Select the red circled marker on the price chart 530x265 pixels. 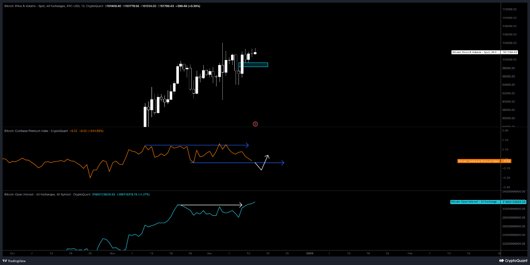click(x=255, y=124)
